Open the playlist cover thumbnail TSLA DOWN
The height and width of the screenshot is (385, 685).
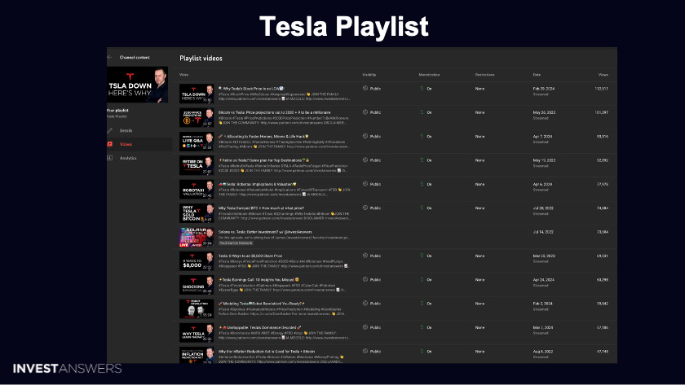coord(137,85)
